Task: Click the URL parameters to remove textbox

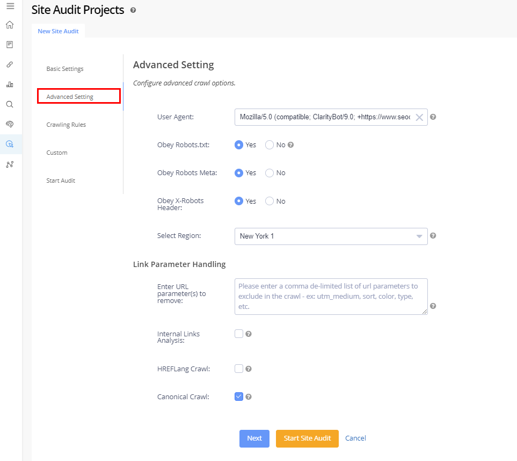Action: click(331, 296)
